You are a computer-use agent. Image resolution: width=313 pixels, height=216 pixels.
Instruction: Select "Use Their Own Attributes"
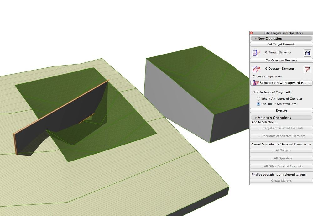(x=258, y=104)
